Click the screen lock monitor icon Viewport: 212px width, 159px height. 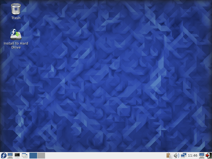tap(202, 156)
